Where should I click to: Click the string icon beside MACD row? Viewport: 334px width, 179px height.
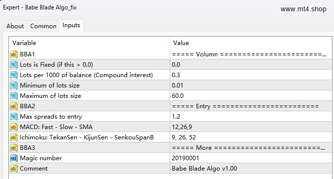point(14,127)
